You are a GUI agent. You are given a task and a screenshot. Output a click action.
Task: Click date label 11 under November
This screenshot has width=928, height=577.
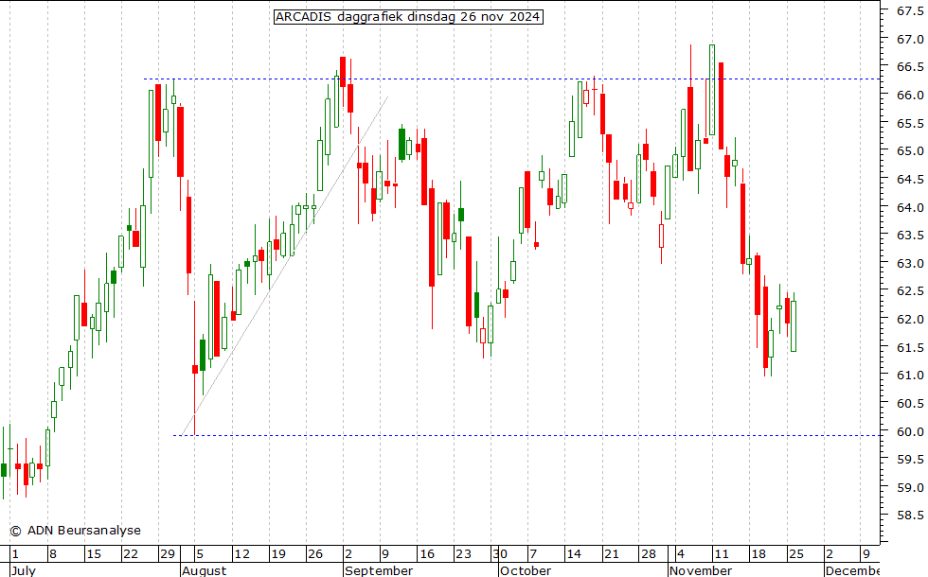[722, 554]
